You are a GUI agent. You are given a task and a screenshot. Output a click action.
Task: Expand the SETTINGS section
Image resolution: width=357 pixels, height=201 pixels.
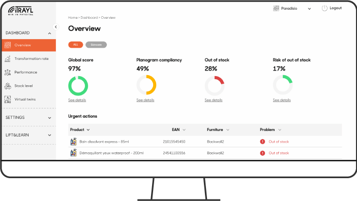[x=28, y=117]
